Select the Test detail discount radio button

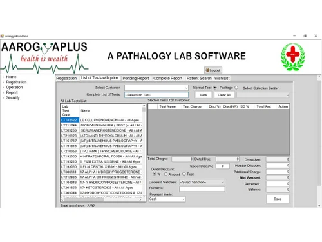[x=184, y=174]
